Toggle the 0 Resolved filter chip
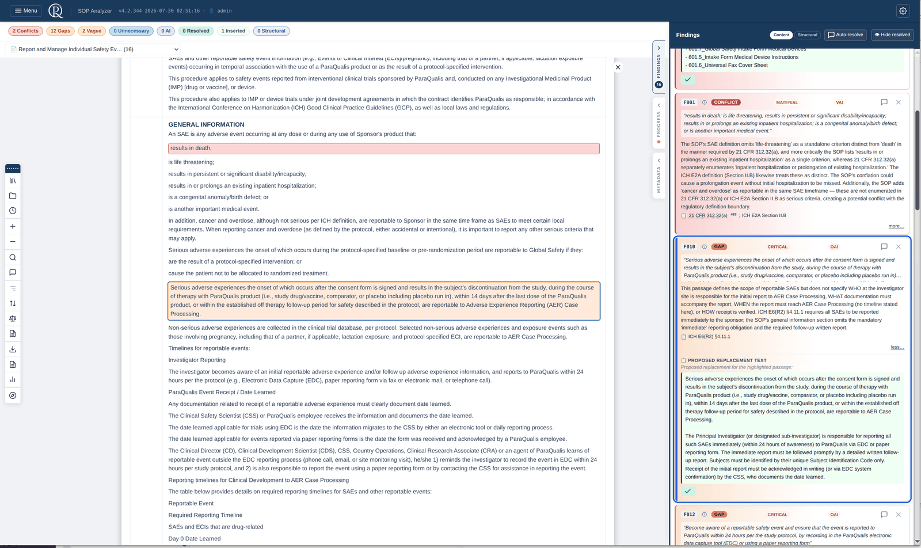Image resolution: width=921 pixels, height=548 pixels. [x=196, y=31]
